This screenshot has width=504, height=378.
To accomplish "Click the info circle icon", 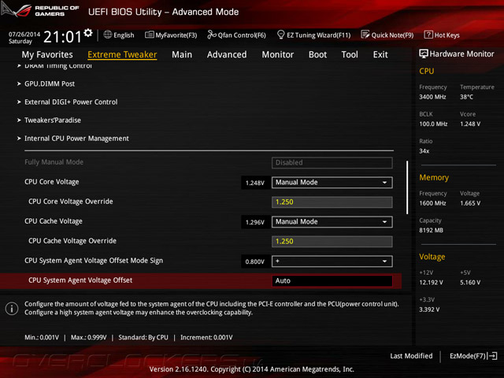I will click(x=12, y=309).
